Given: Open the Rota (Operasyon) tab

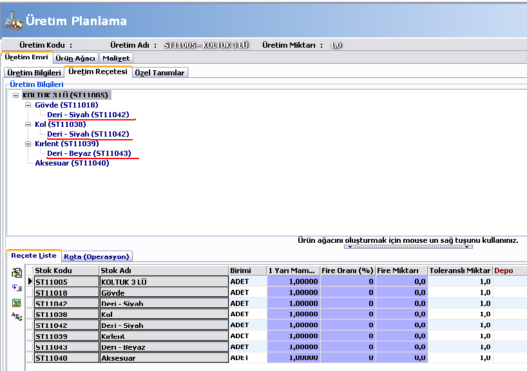Looking at the screenshot, I should [97, 257].
